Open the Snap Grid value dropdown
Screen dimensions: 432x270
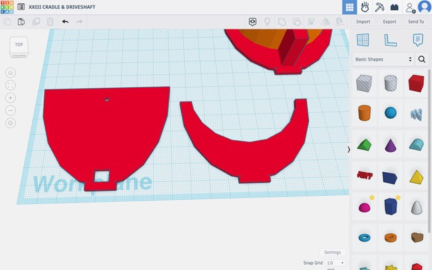pos(335,263)
